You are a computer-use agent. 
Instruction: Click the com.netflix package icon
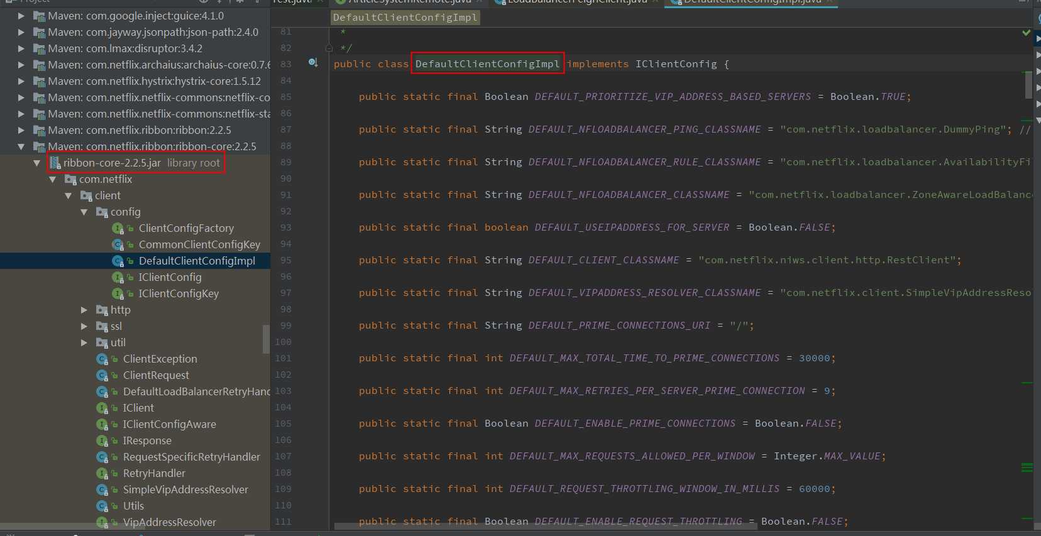70,179
